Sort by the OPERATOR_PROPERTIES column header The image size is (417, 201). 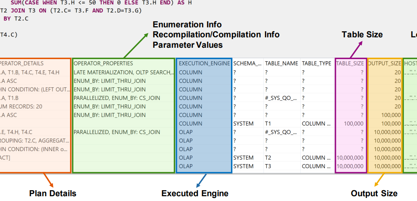click(103, 63)
